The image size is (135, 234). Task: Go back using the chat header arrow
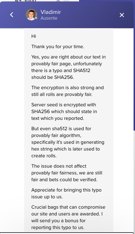[x=12, y=15]
